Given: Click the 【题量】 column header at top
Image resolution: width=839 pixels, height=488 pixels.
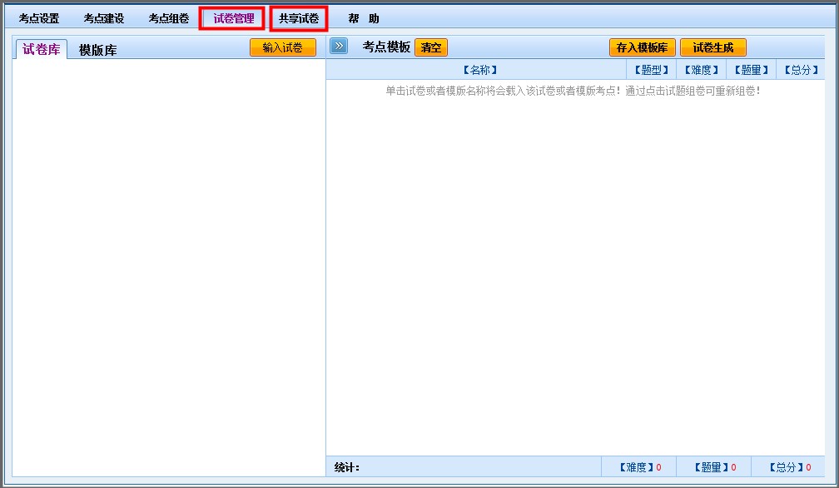Looking at the screenshot, I should (x=752, y=70).
